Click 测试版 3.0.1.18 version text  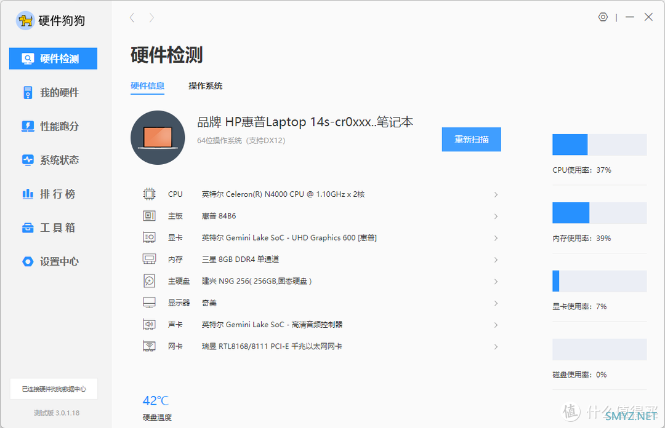coord(57,413)
